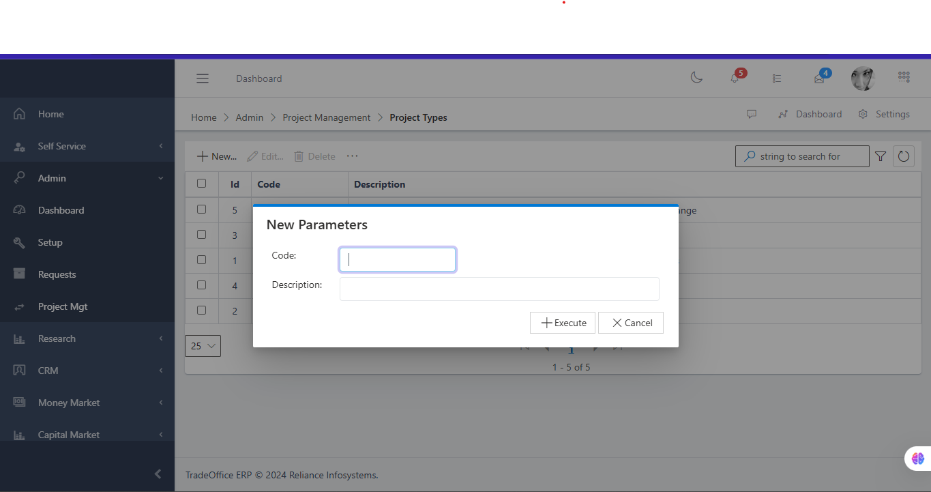Viewport: 931px width, 492px height.
Task: Open the chat comment icon
Action: (x=752, y=115)
